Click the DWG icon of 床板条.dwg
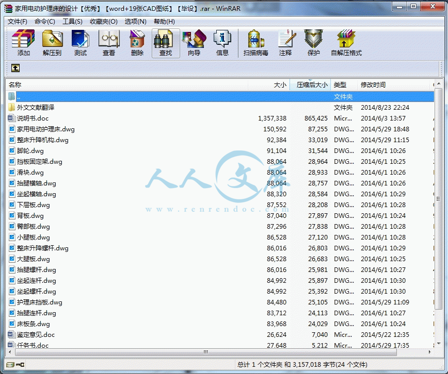 pyautogui.click(x=12, y=324)
